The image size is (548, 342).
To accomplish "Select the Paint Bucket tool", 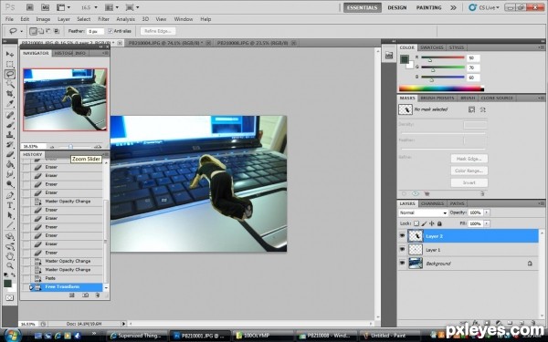I will (10, 164).
